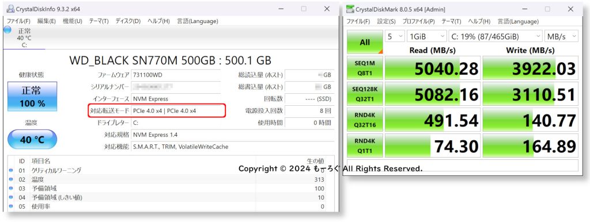Click the RND4K Q32T16 read result 491.54
This screenshot has width=590, height=222.
[433, 120]
